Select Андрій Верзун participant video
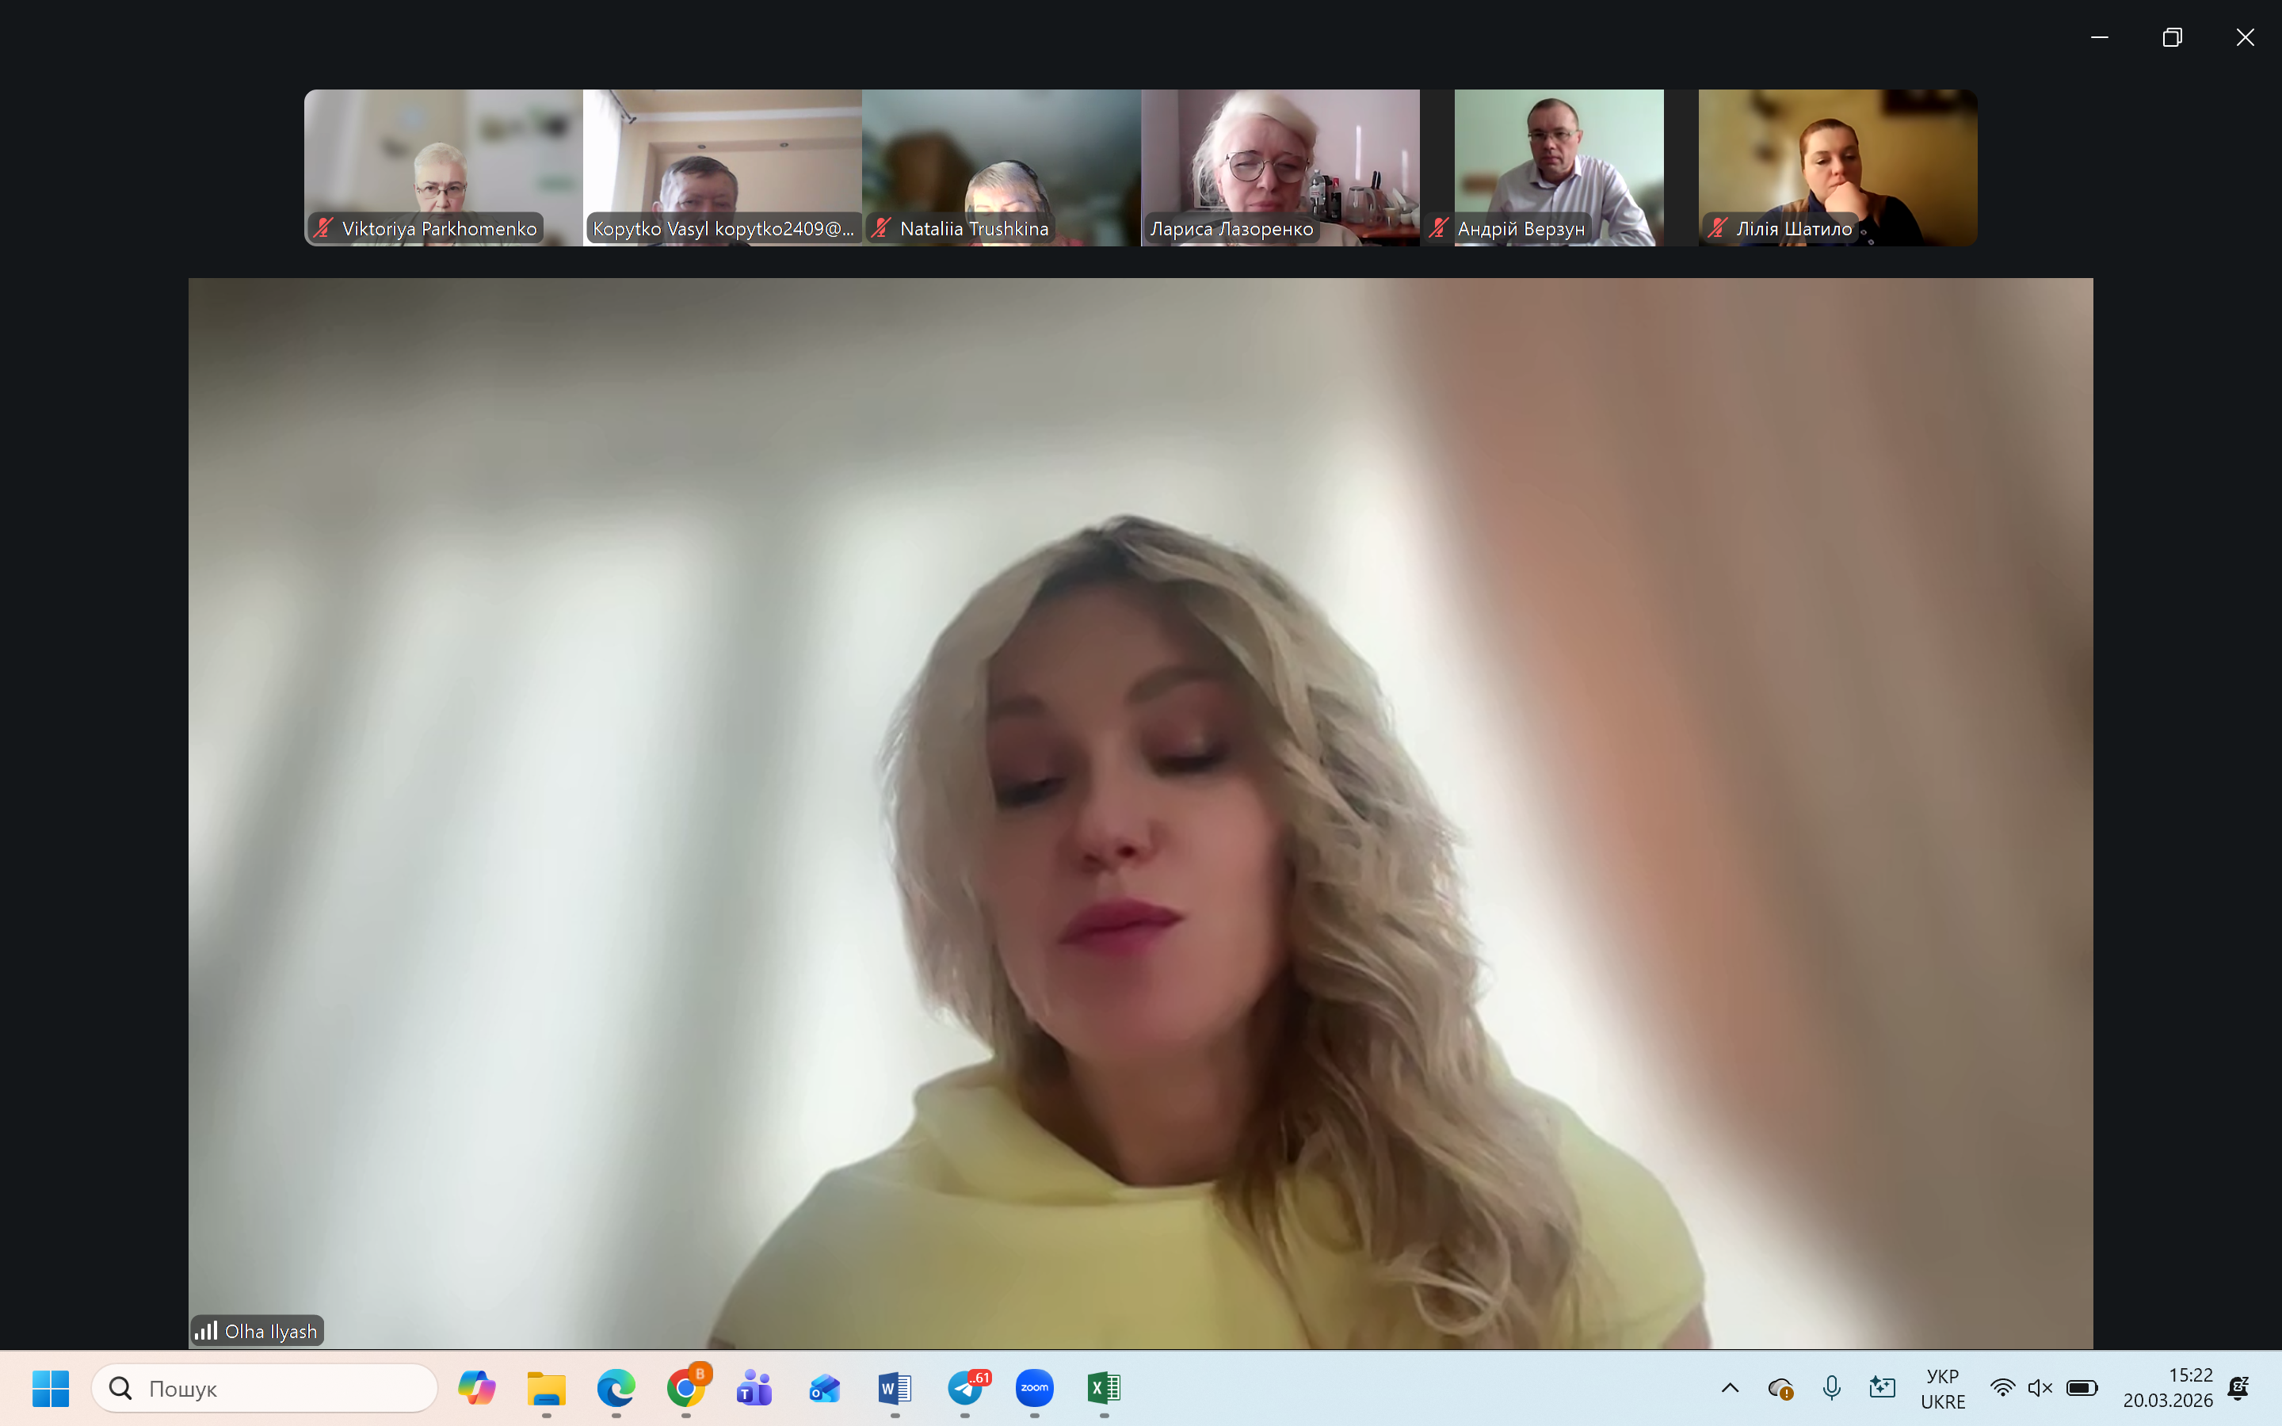Screen dimensions: 2282x1426 click(1558, 160)
